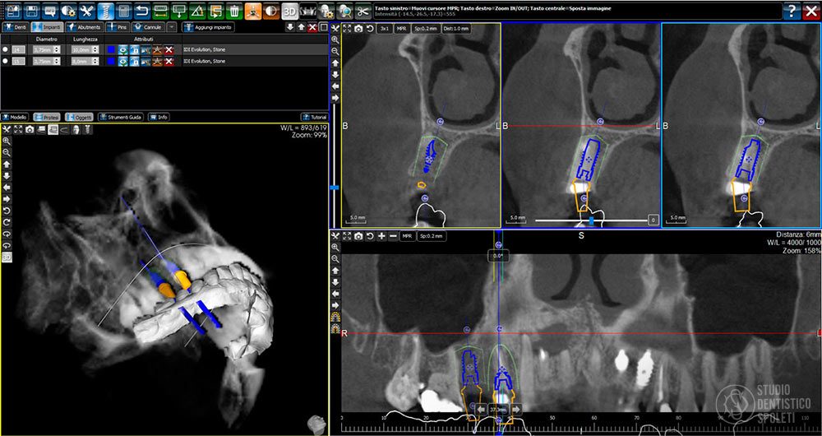This screenshot has width=822, height=436.
Task: Select the radio button for implant 14
Action: pos(5,50)
